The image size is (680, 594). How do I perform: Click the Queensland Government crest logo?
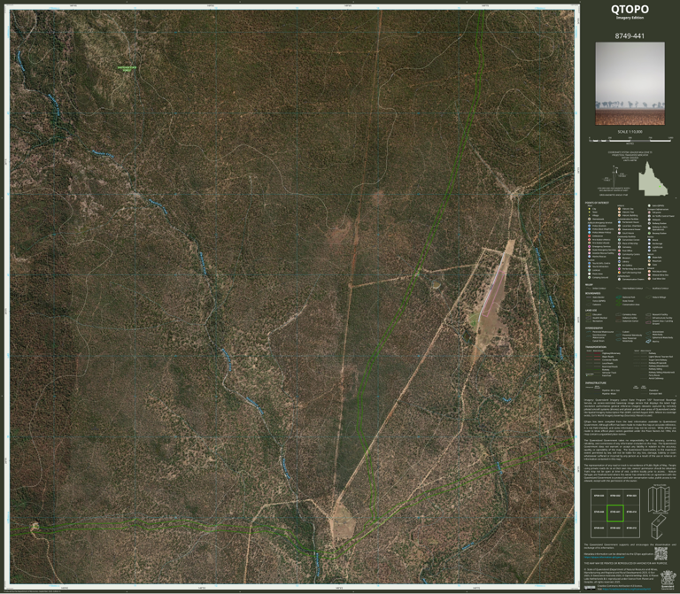pyautogui.click(x=667, y=580)
